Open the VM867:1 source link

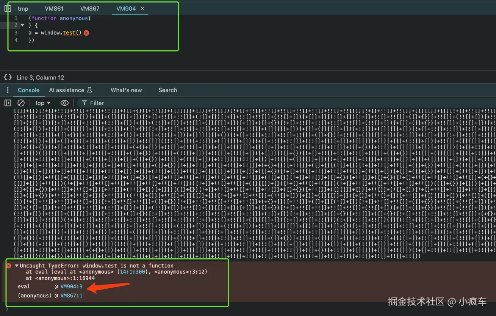71,296
